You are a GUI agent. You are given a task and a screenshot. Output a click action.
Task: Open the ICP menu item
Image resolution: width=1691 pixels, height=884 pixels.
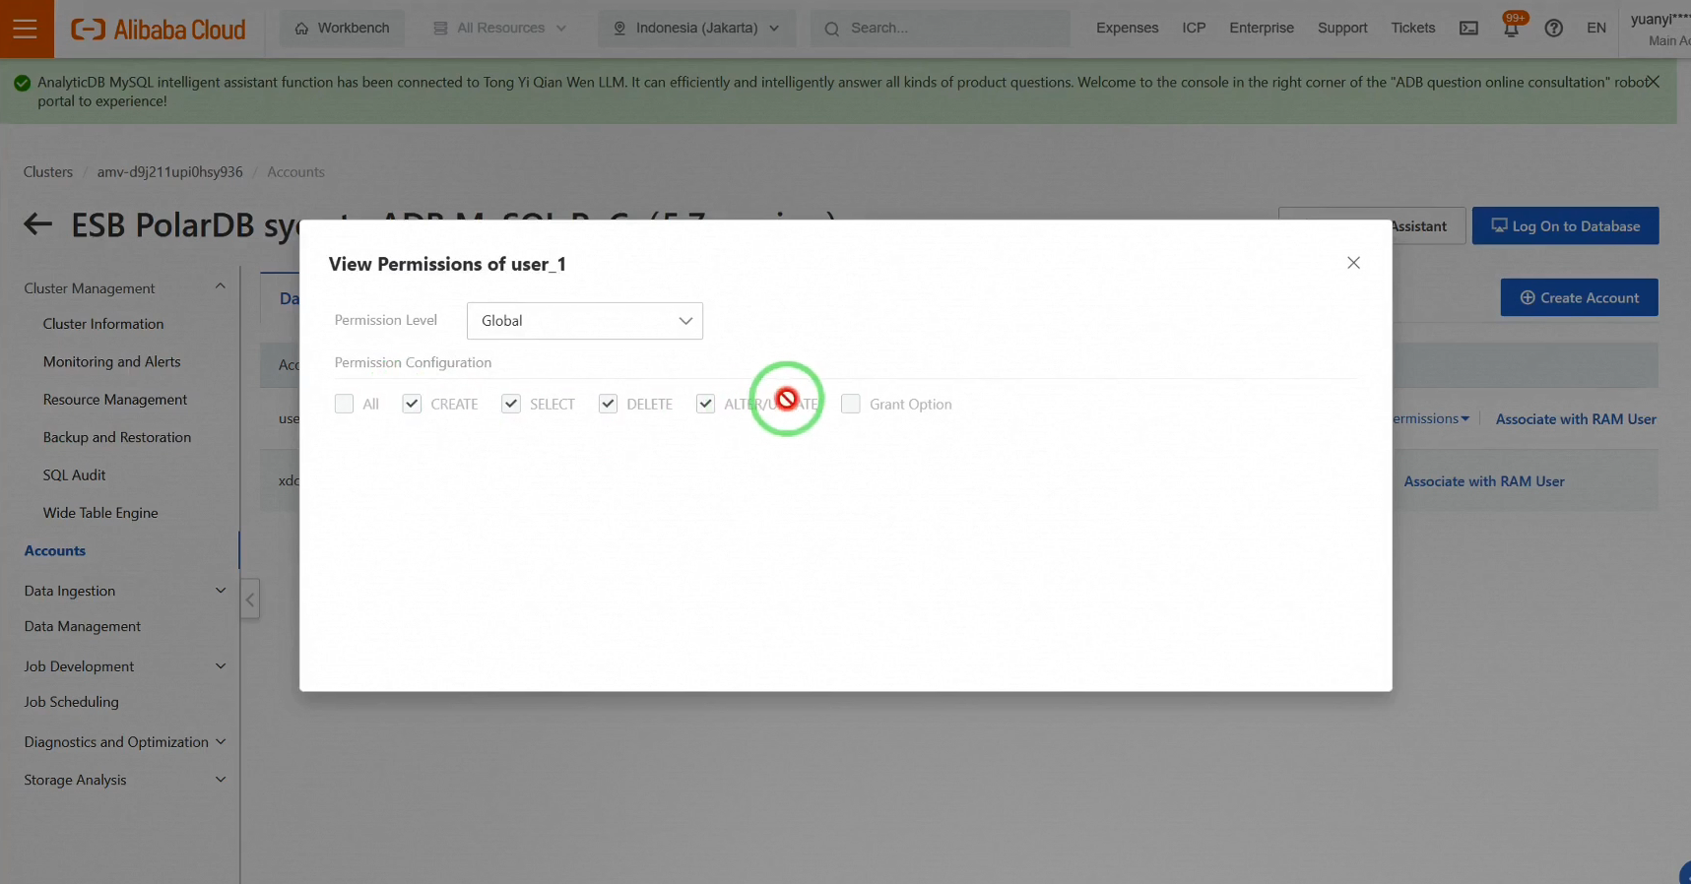[x=1194, y=29]
